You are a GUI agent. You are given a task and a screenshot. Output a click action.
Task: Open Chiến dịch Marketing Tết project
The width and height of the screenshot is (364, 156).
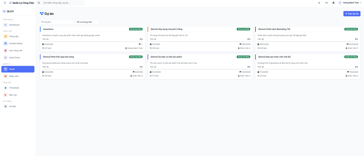[274, 29]
